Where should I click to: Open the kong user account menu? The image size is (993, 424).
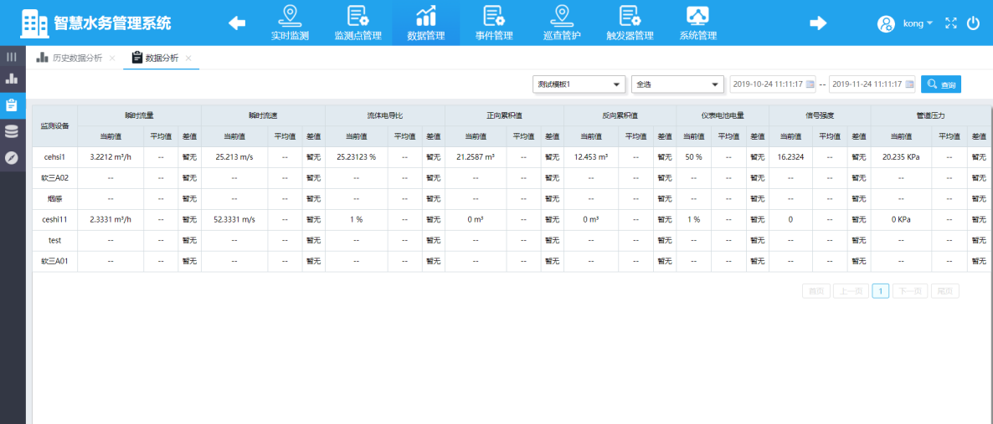point(905,23)
